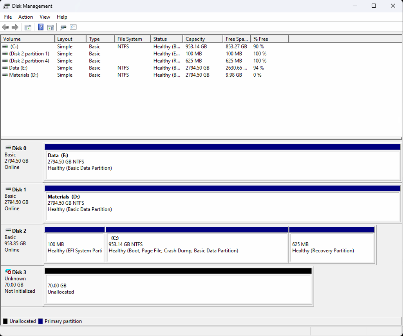Select the 625 MB Recovery Partition block

coord(331,247)
